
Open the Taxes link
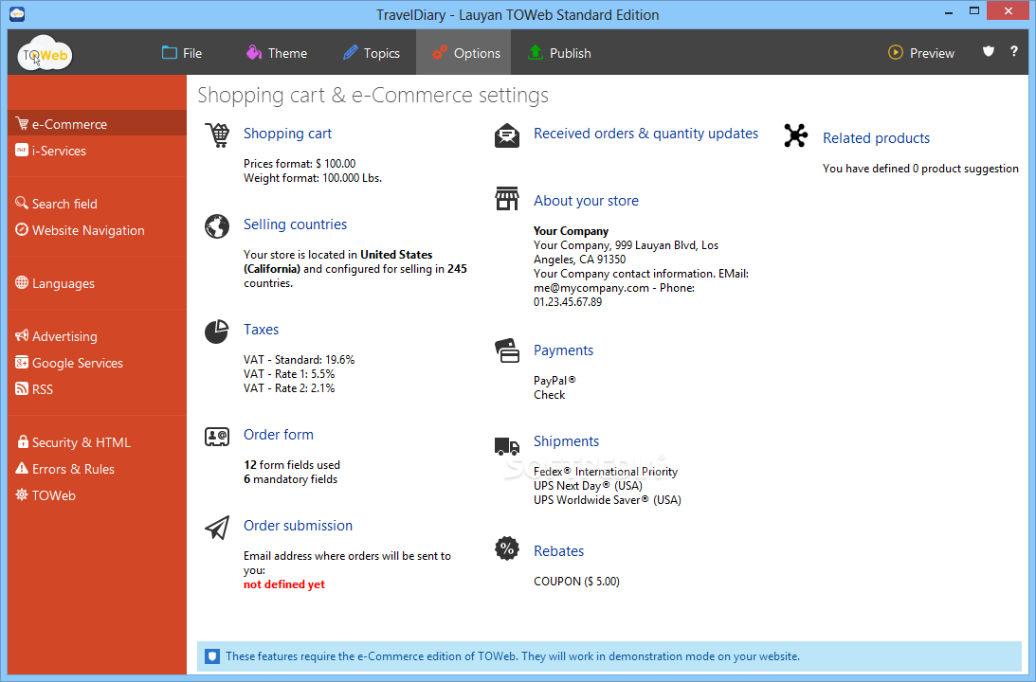tap(261, 330)
